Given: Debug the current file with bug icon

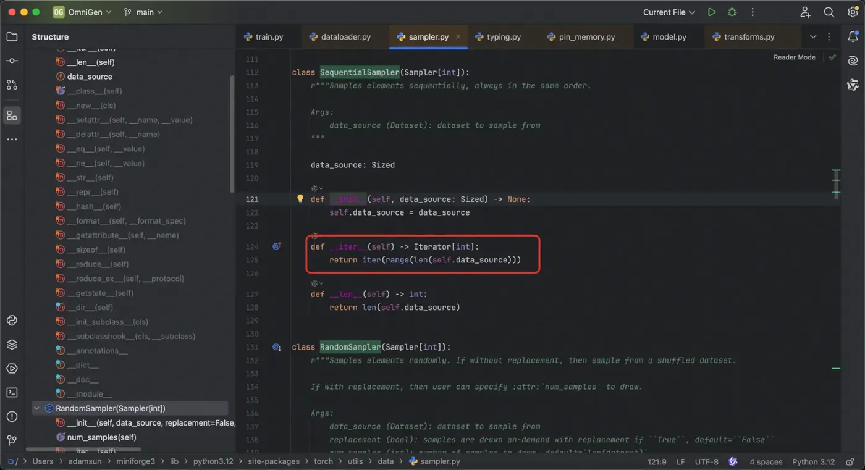Looking at the screenshot, I should click(x=732, y=12).
